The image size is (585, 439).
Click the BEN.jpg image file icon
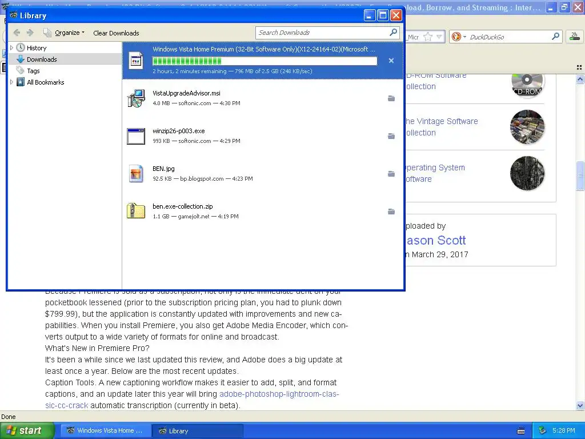click(136, 174)
